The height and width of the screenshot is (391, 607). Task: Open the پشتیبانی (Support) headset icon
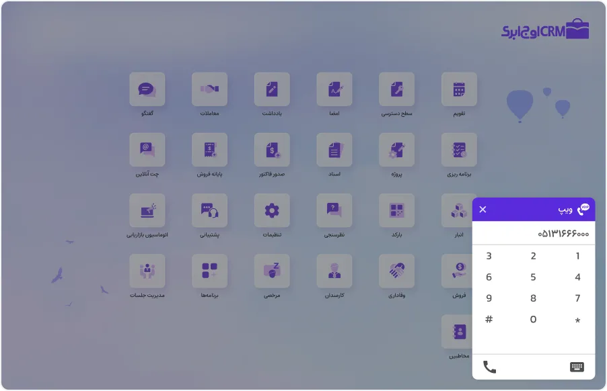pyautogui.click(x=209, y=211)
